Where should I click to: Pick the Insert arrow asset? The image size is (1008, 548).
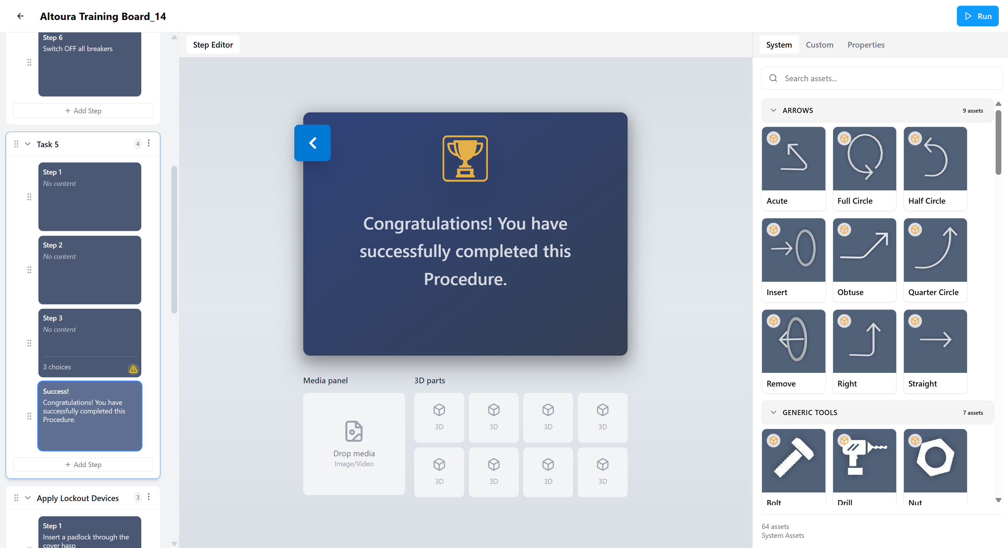(793, 260)
